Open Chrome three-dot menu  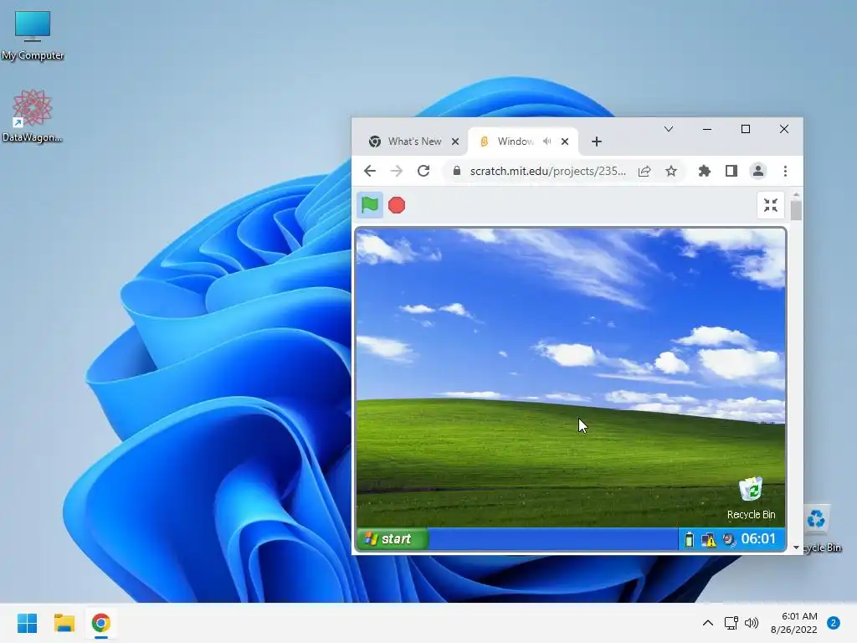pos(785,171)
